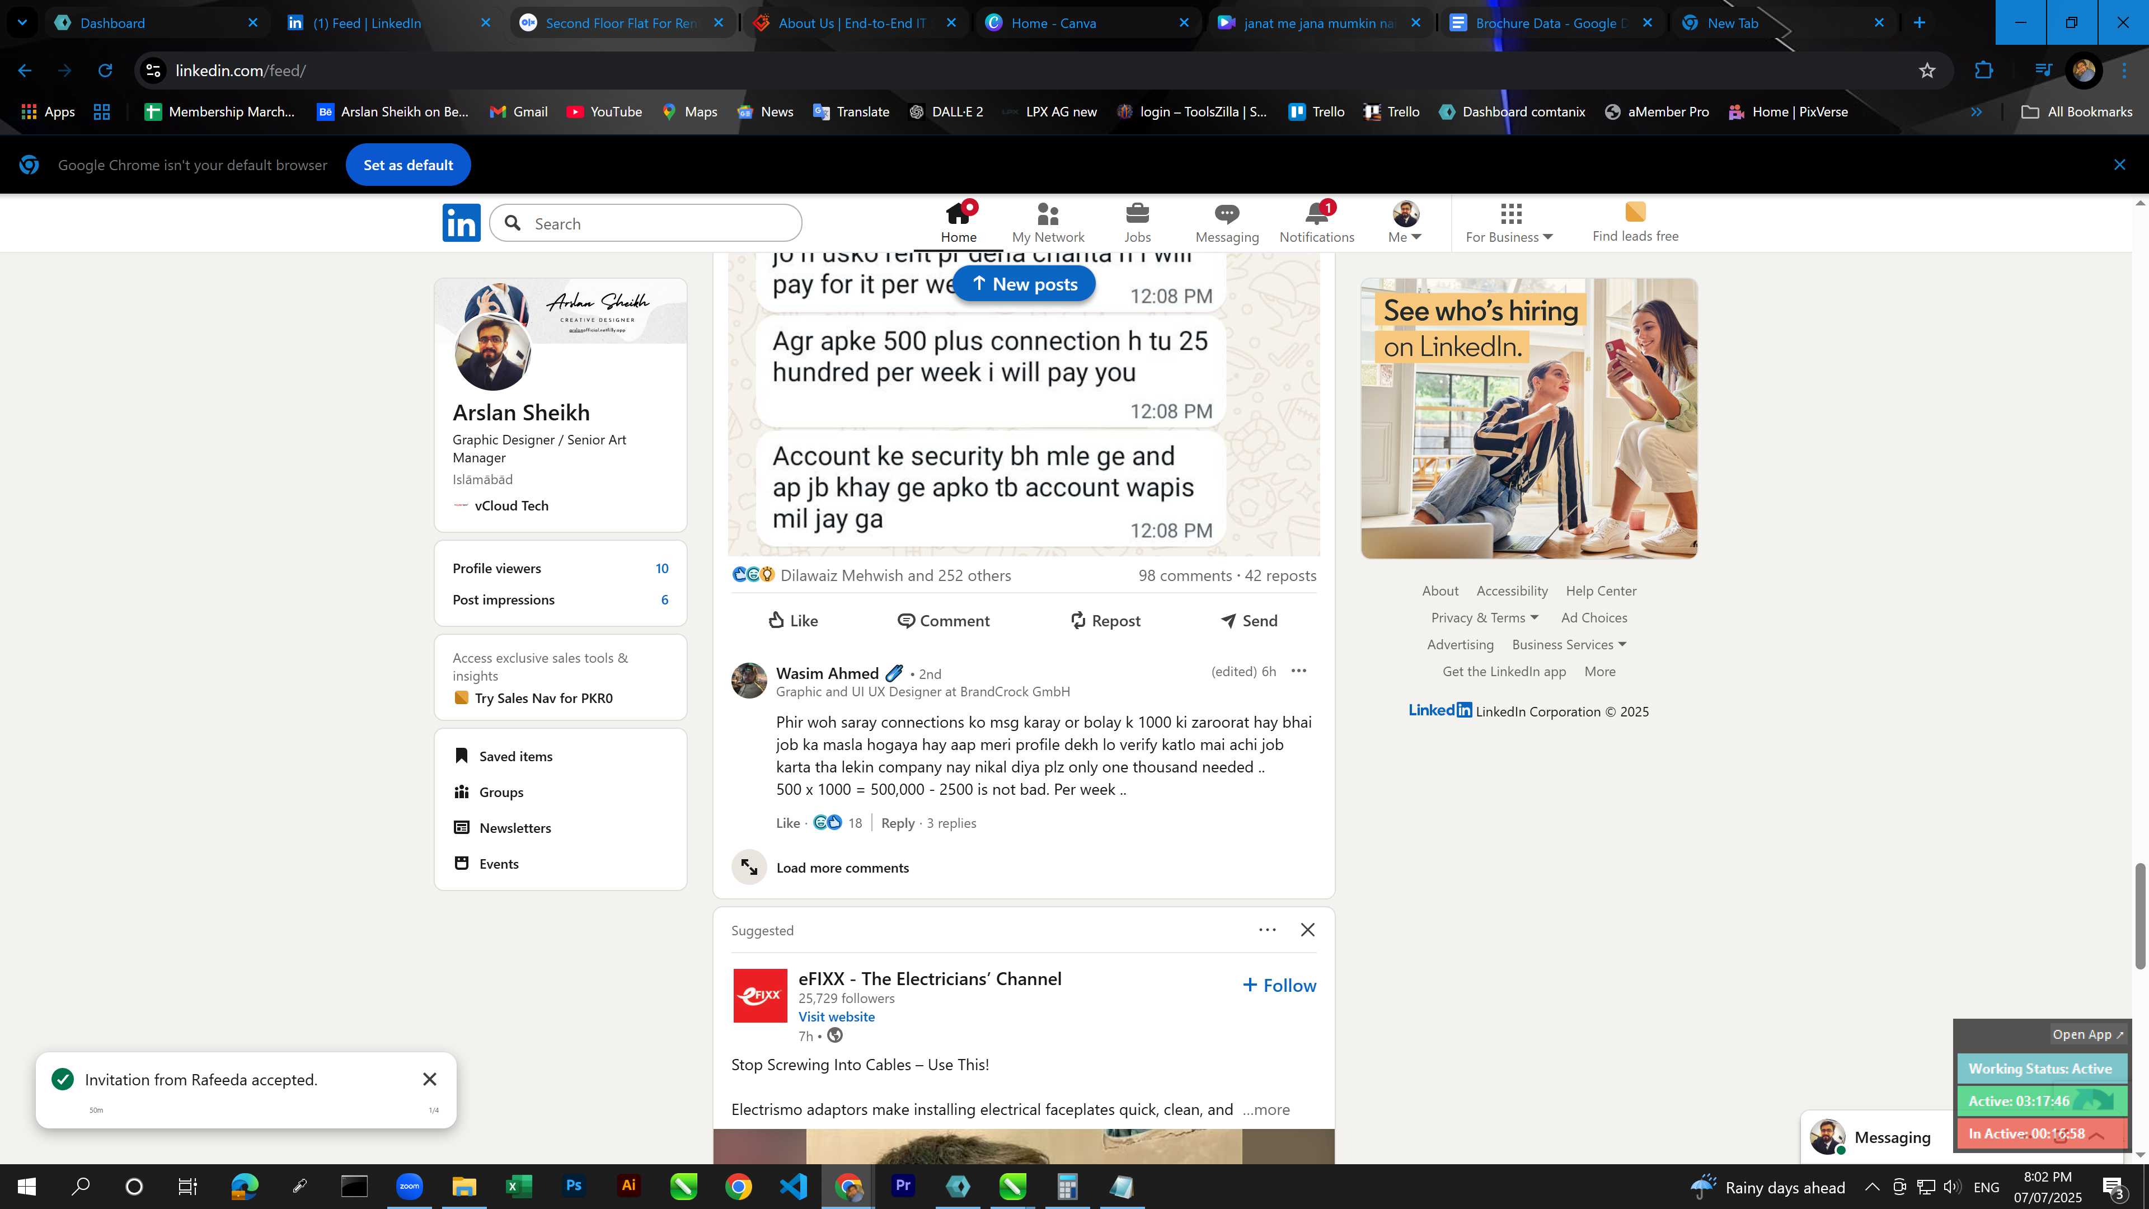
Task: Open Messaging in top navigation
Action: pyautogui.click(x=1226, y=223)
